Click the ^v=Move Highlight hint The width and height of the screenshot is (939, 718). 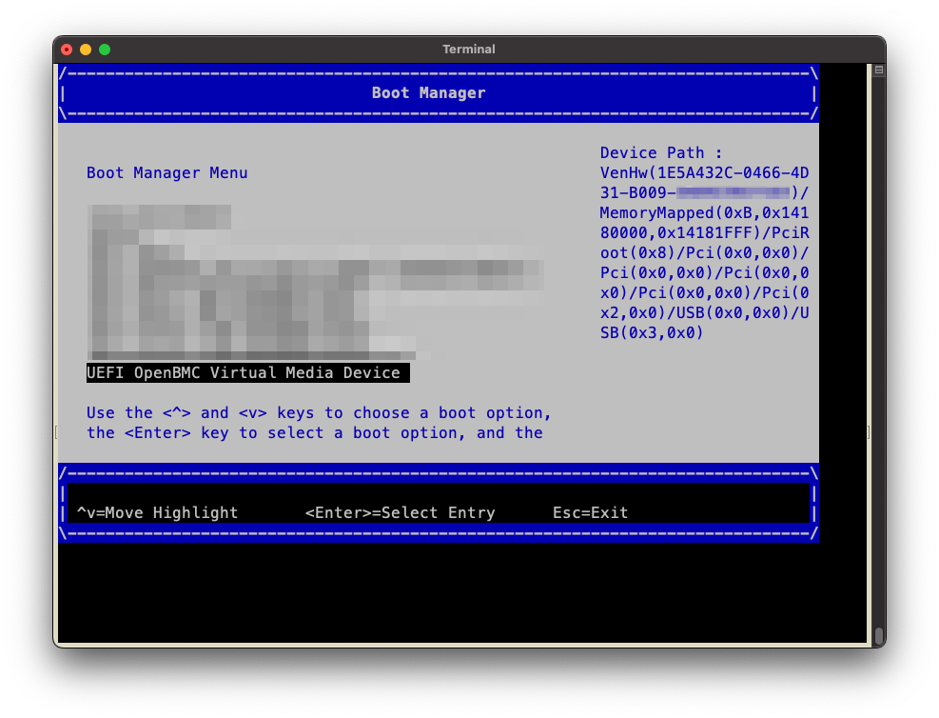[157, 513]
